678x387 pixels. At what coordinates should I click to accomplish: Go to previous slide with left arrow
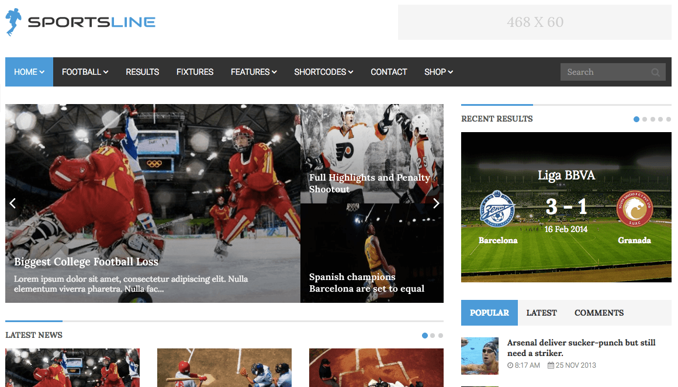tap(12, 203)
